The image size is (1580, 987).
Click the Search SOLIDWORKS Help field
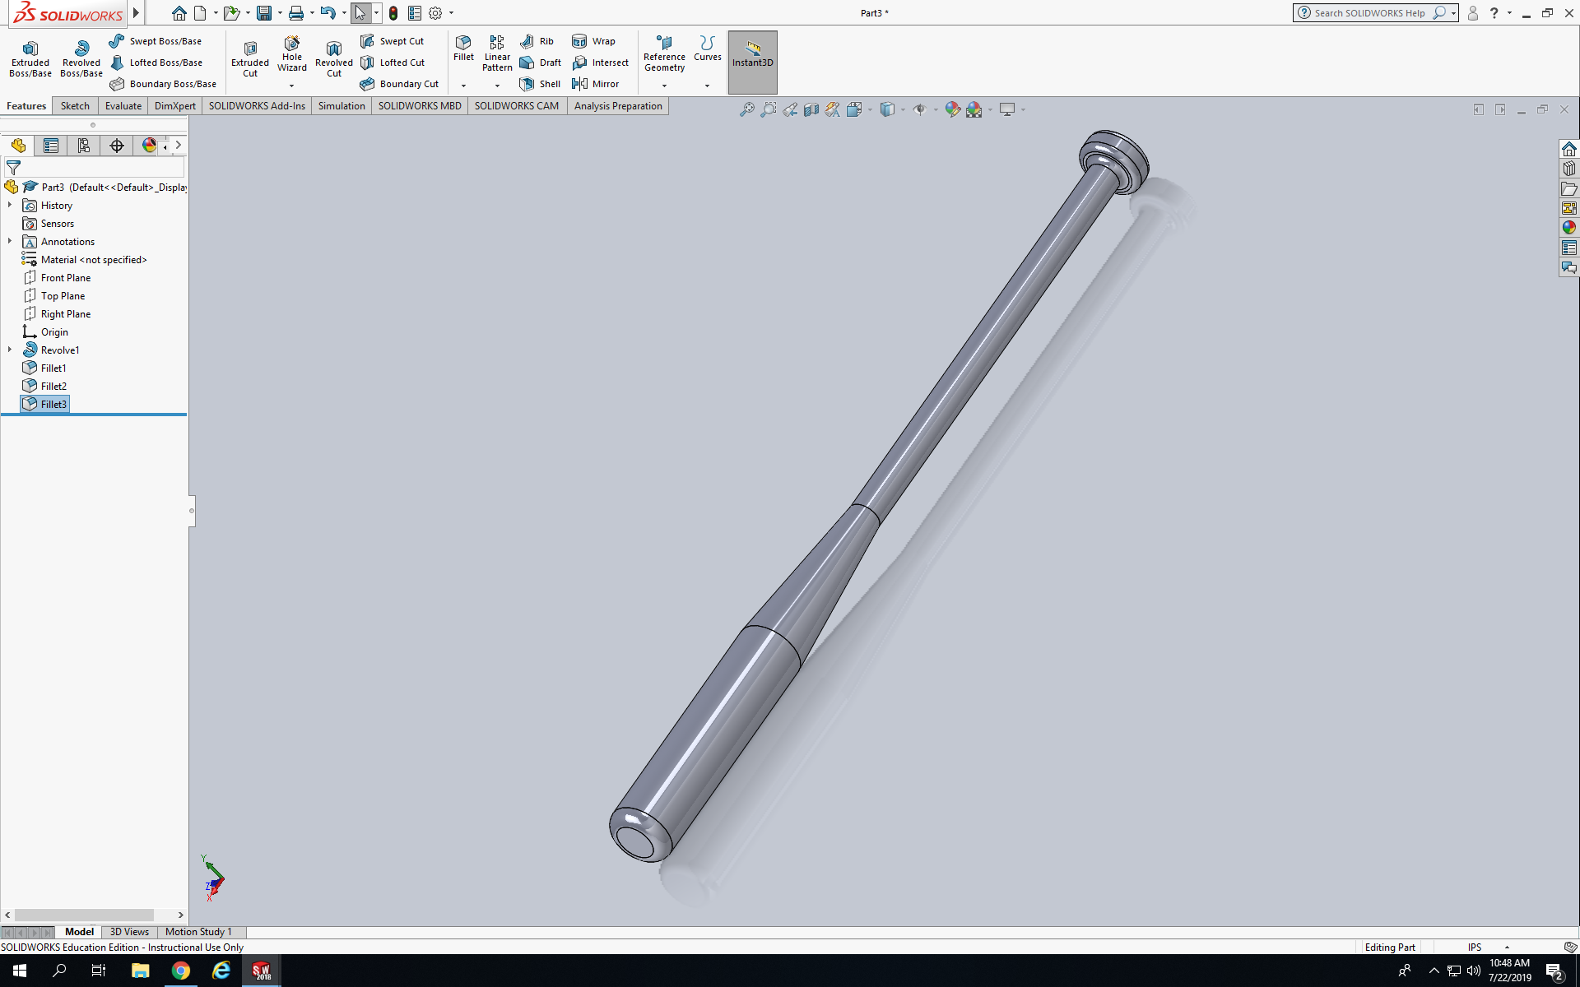(x=1369, y=13)
